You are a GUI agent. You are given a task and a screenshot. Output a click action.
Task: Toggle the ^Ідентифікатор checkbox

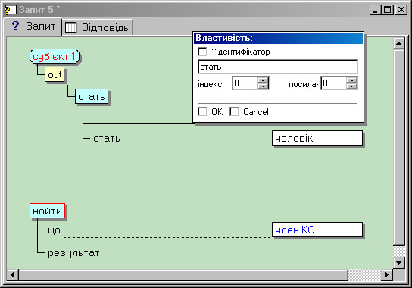[202, 52]
